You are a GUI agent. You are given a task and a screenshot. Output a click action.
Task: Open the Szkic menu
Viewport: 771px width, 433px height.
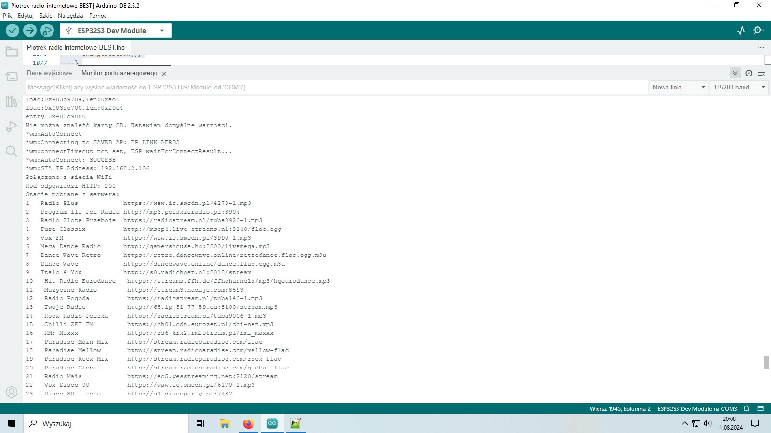[46, 16]
